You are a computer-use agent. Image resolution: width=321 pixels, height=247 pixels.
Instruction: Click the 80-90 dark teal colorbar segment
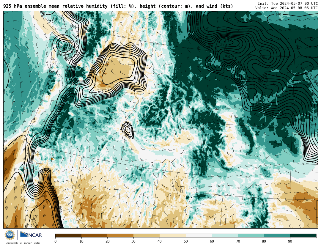point(277,235)
